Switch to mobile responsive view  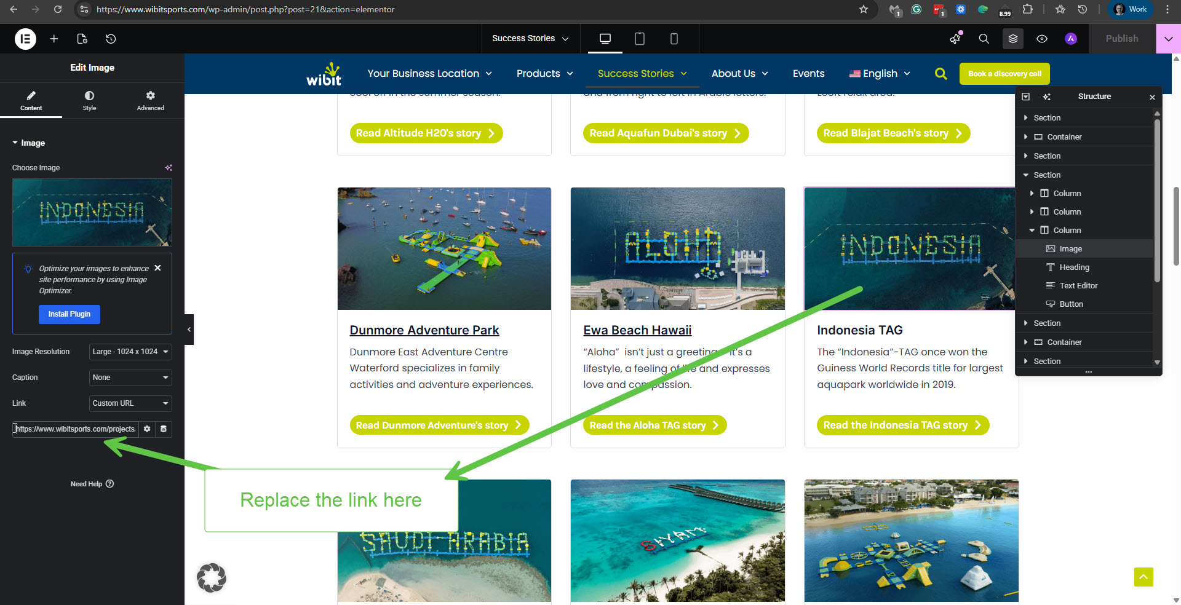(674, 39)
